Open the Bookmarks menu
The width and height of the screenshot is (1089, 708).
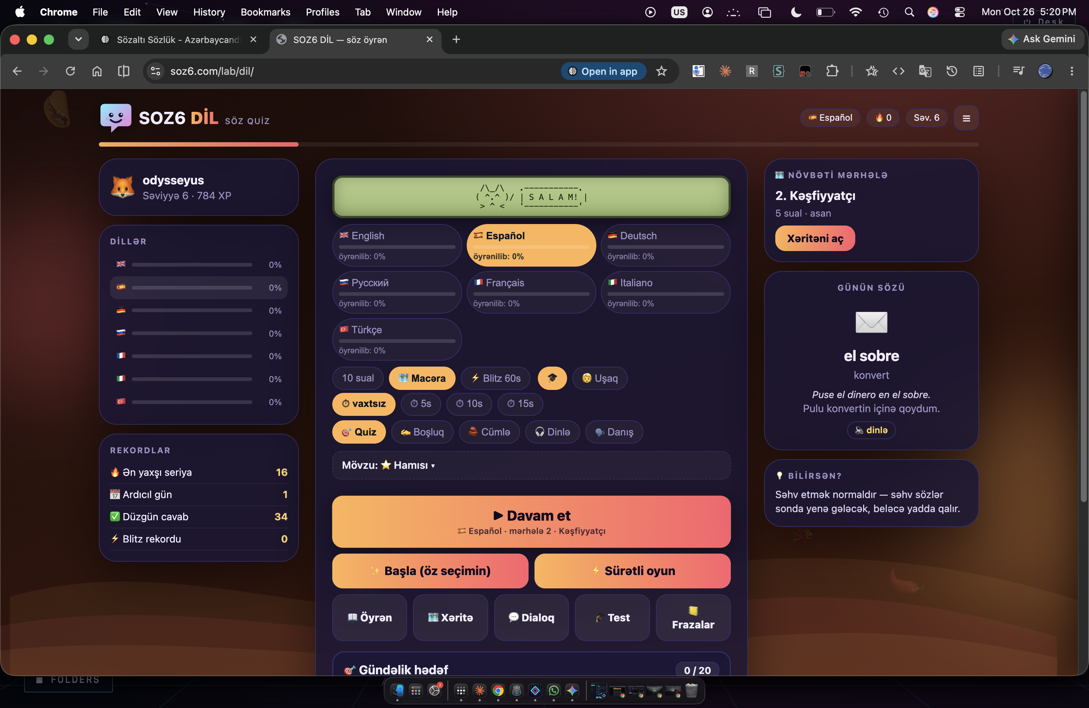click(x=265, y=12)
